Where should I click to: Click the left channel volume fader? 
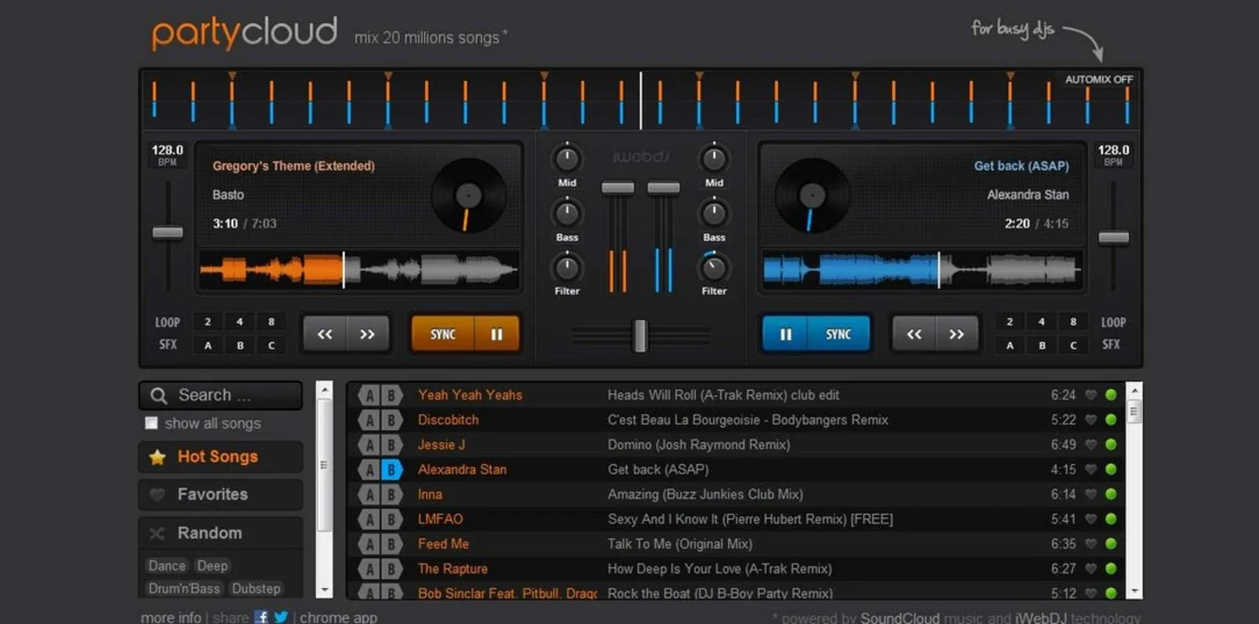point(618,188)
